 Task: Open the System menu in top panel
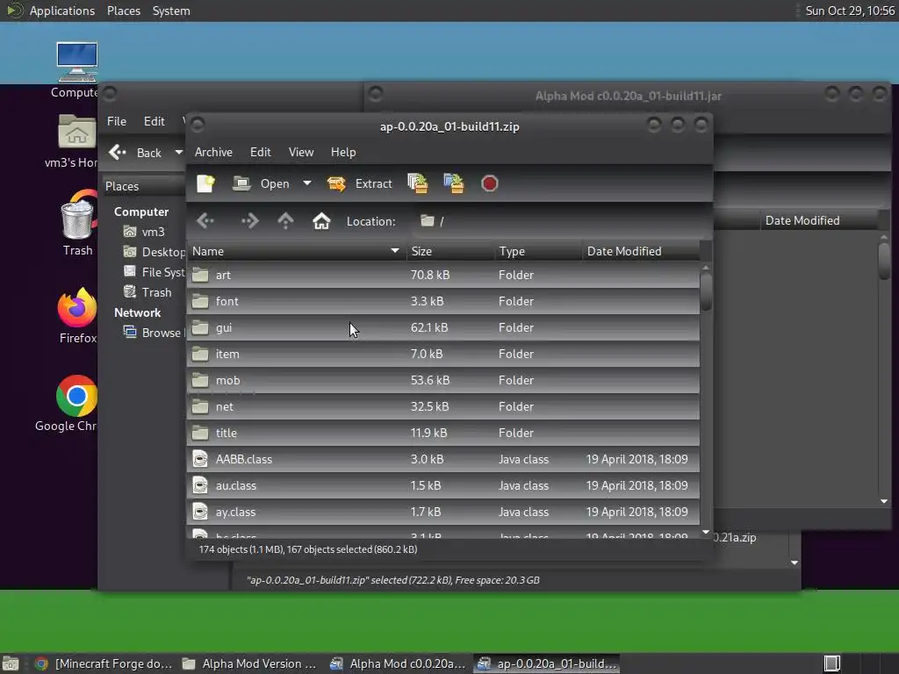[x=171, y=11]
